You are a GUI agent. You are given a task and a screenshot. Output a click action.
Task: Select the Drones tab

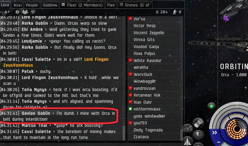click(x=135, y=5)
